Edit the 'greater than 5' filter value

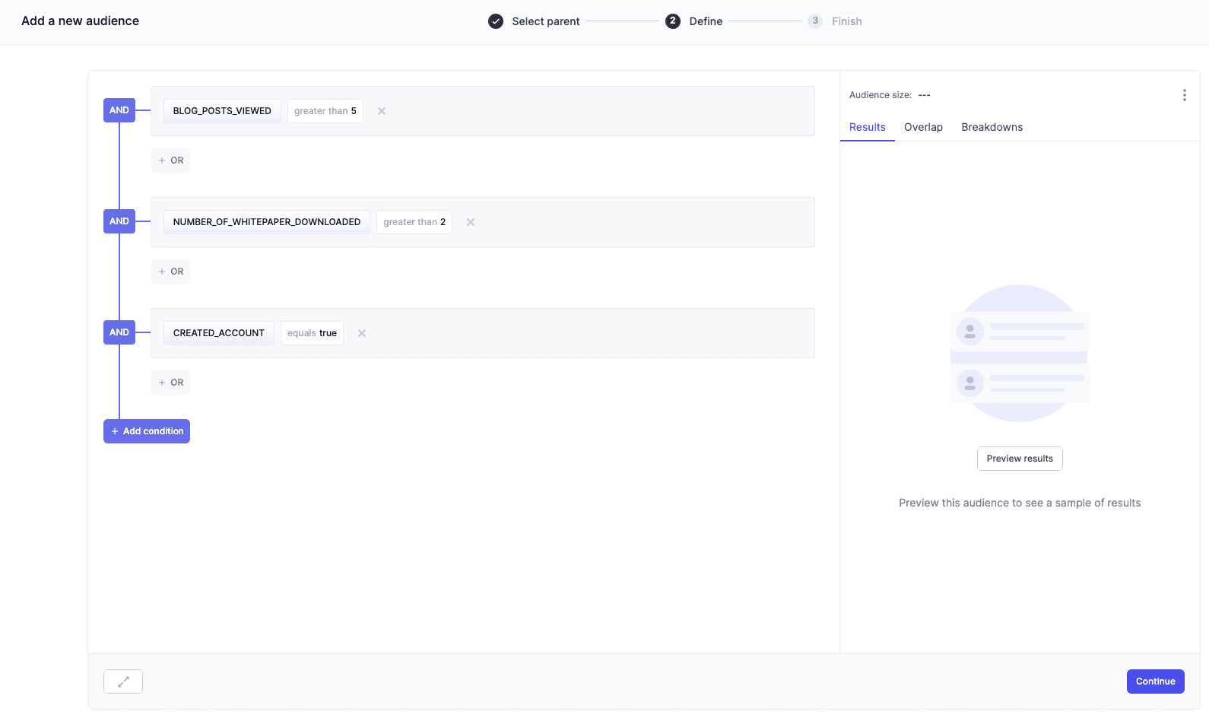pos(325,111)
